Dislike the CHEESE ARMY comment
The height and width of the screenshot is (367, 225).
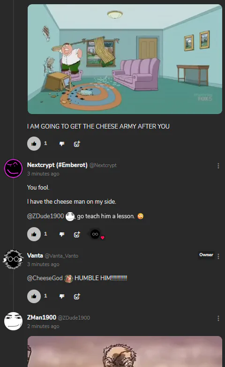point(62,144)
